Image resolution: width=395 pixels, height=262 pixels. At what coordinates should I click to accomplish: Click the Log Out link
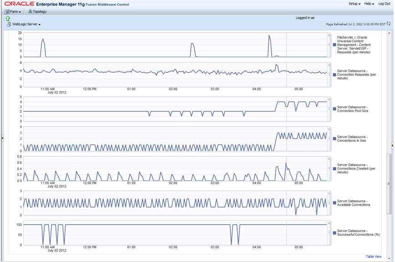[384, 4]
